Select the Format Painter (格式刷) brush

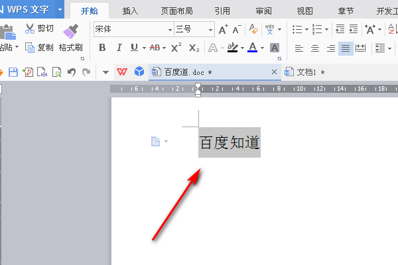click(70, 31)
